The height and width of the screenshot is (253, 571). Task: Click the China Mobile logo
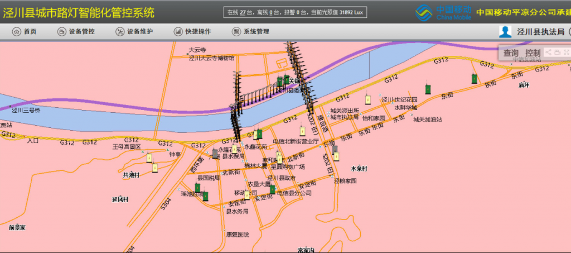coord(444,12)
